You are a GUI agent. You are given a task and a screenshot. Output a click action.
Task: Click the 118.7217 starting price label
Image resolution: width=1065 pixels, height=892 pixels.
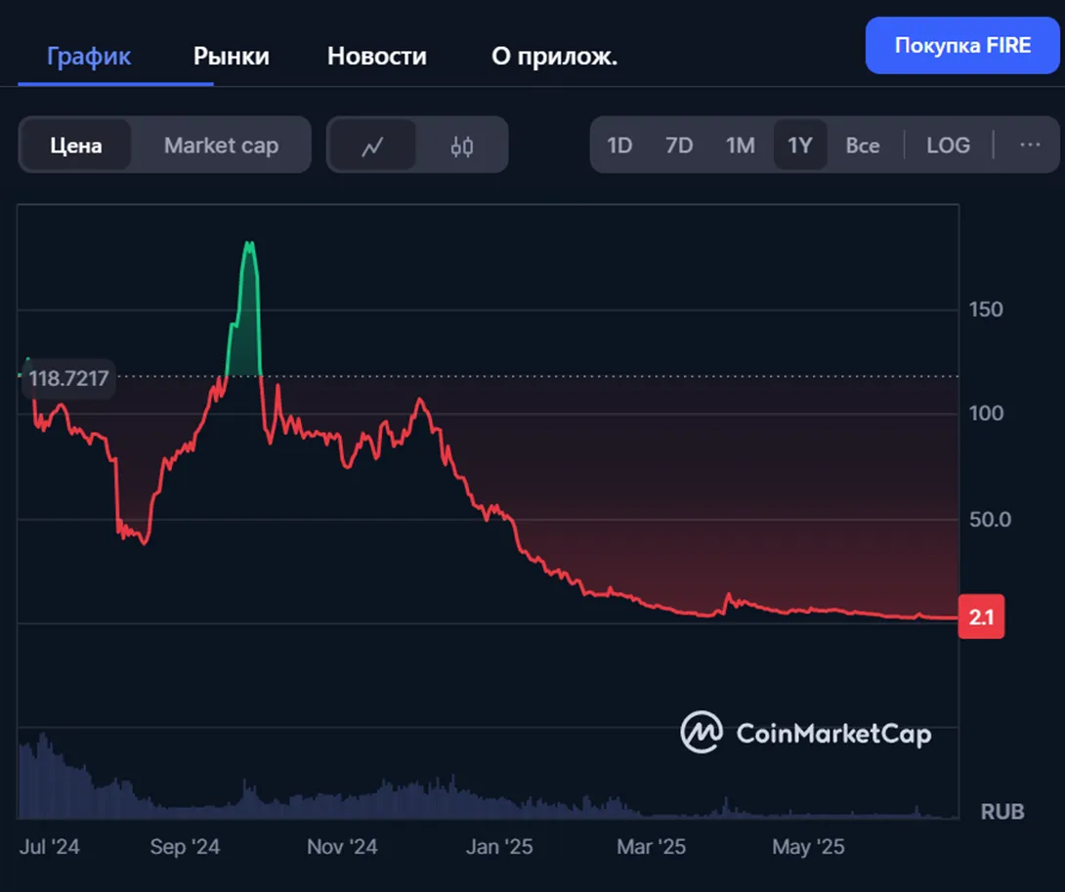tap(68, 378)
